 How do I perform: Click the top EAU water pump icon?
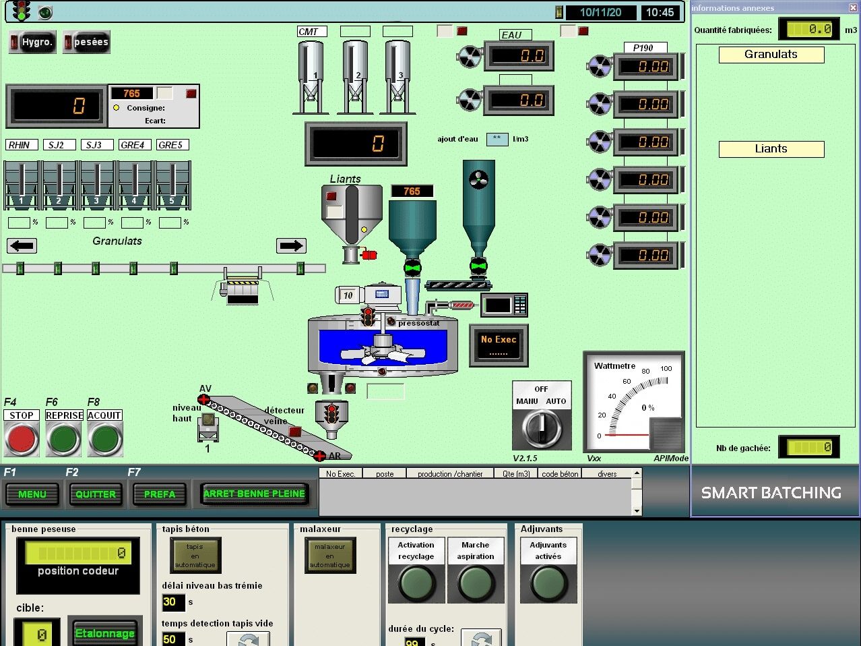[469, 57]
